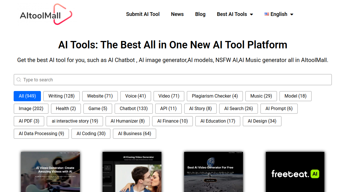Open the freebeat.AI tool card

[x=295, y=172]
